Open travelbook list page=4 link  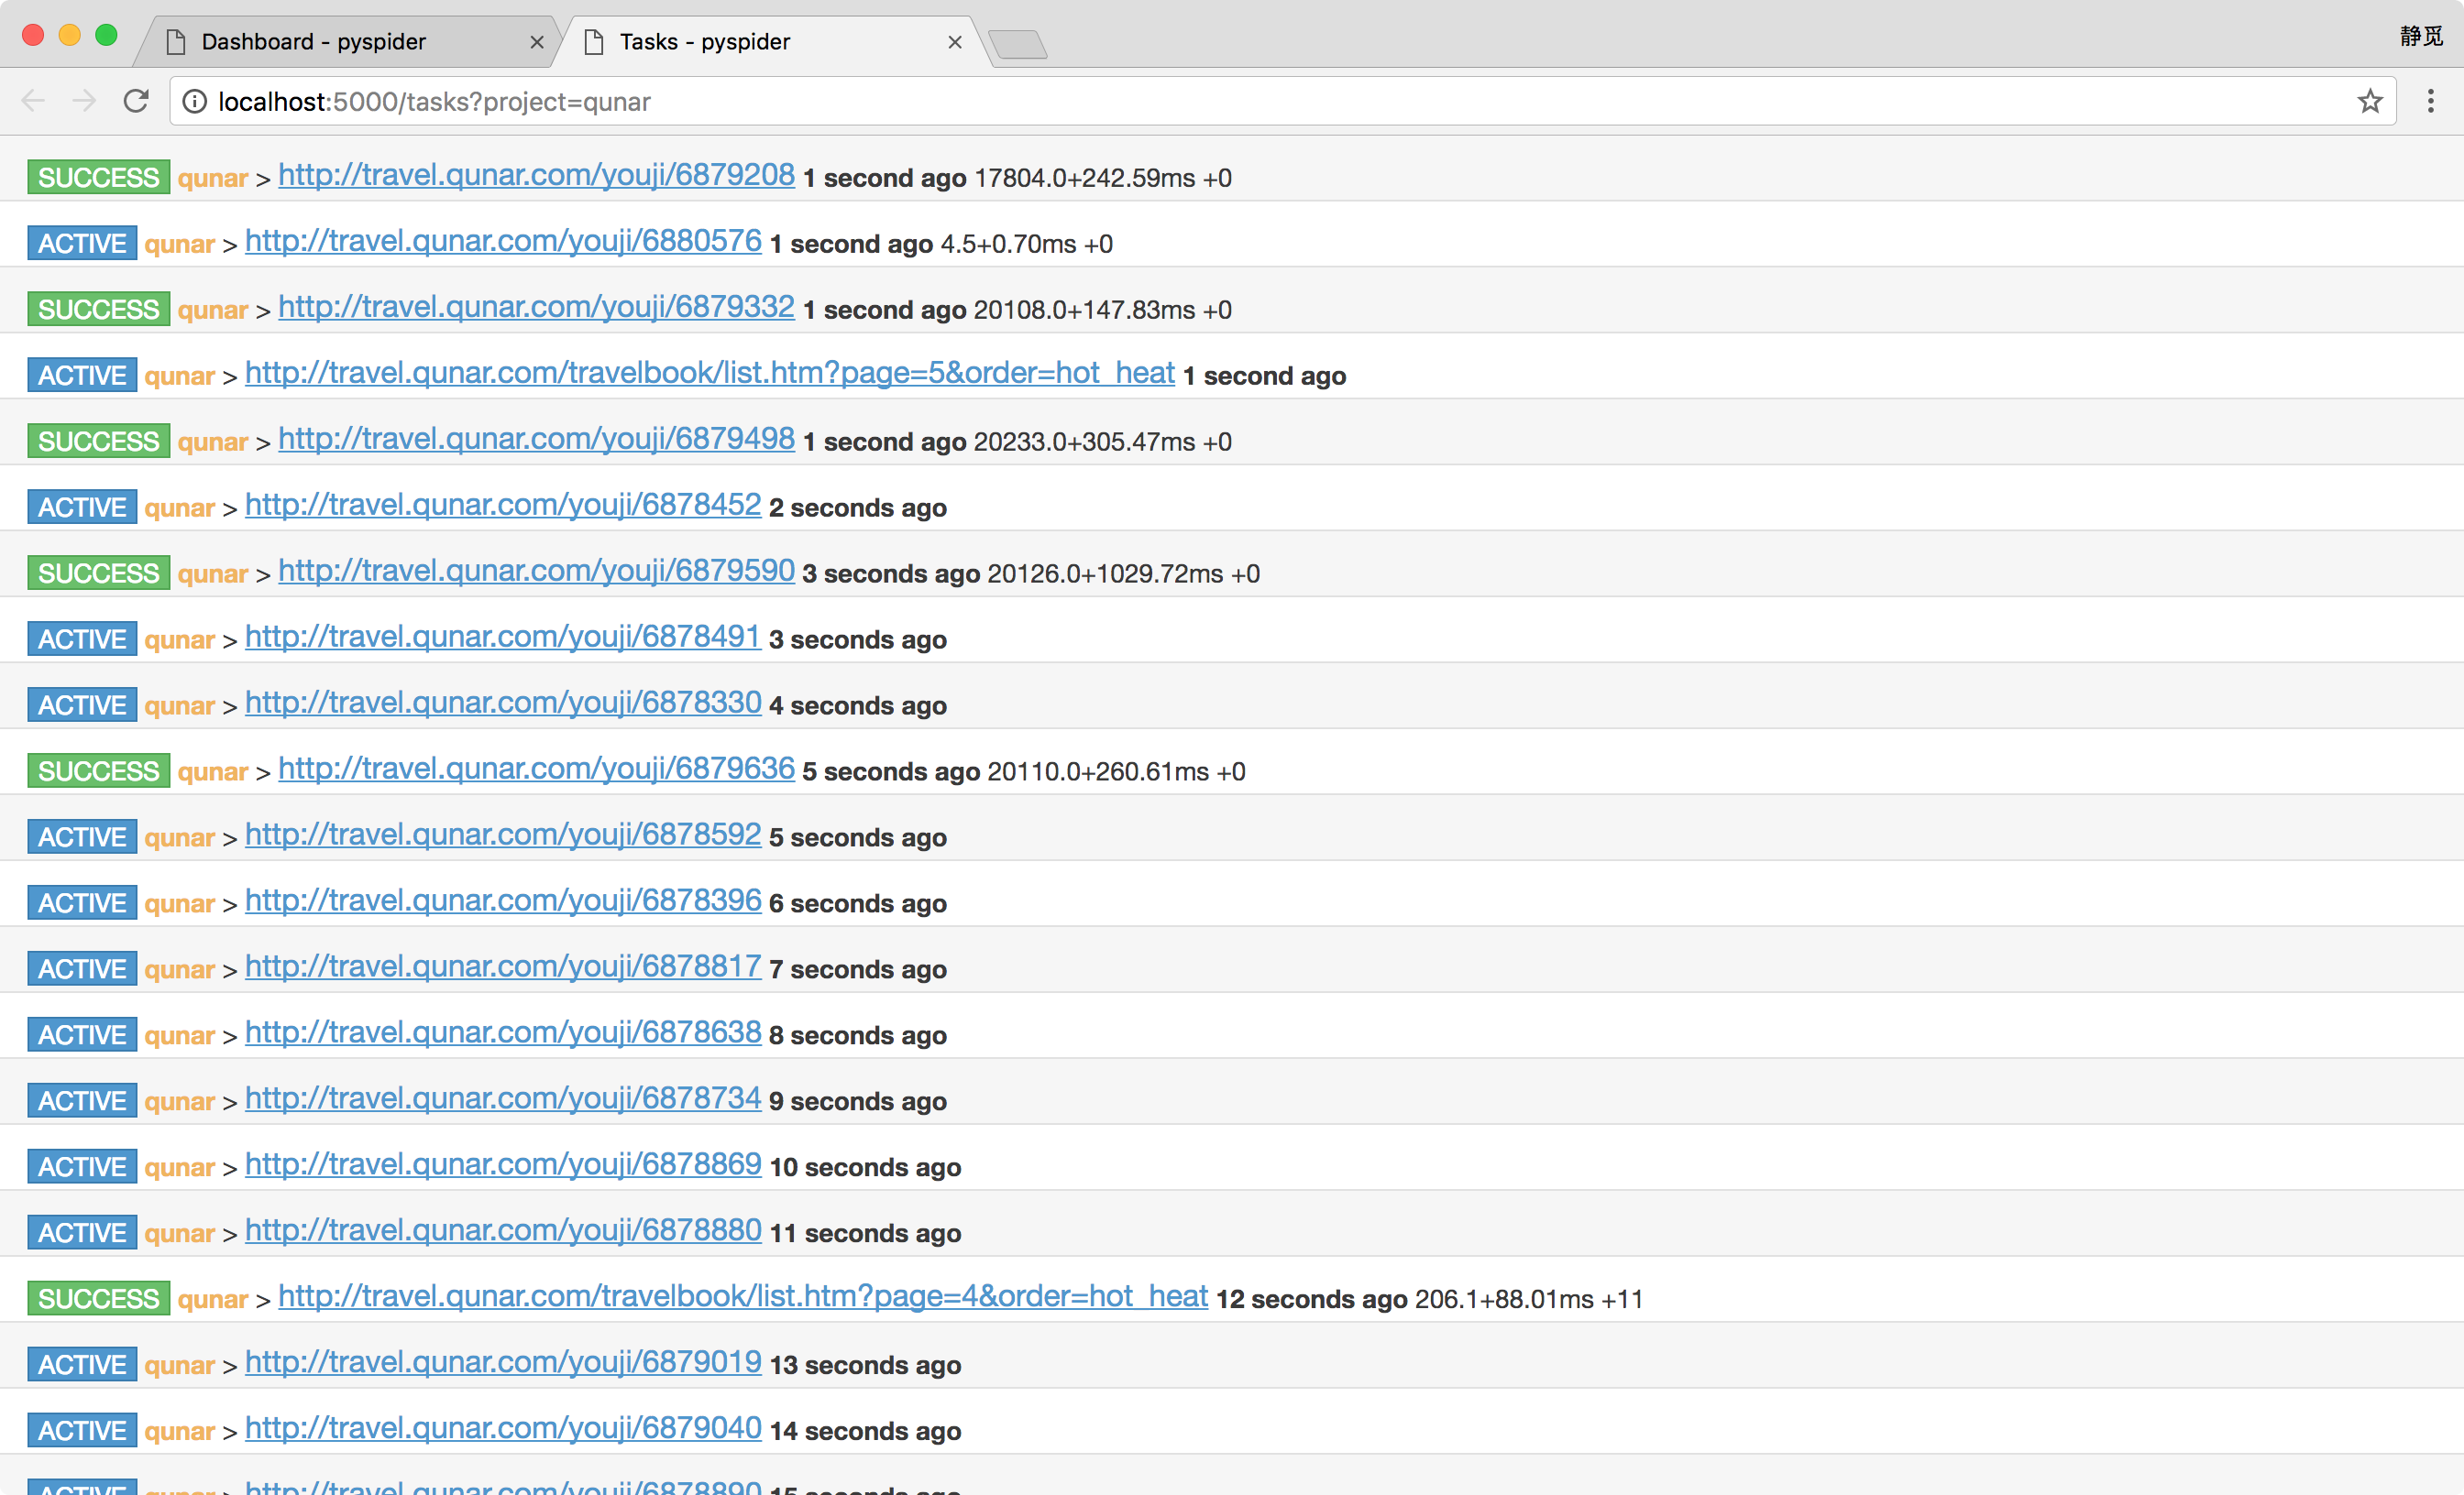click(x=742, y=1296)
